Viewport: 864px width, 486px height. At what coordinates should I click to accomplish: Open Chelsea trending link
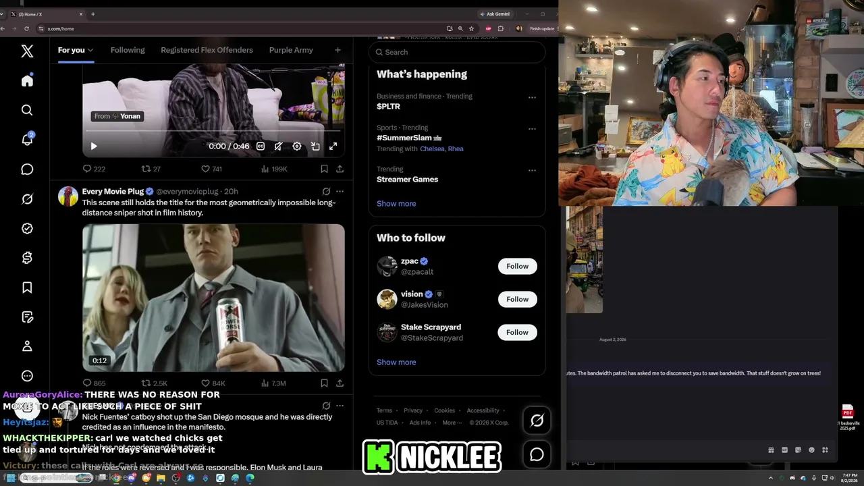(x=432, y=149)
